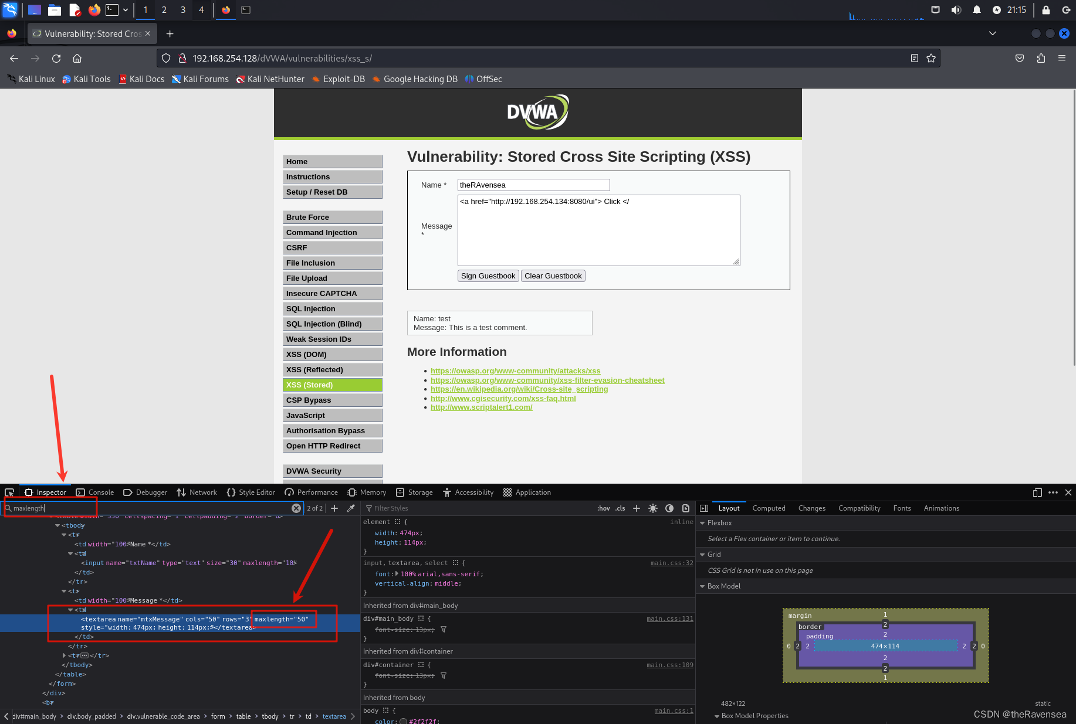Image resolution: width=1076 pixels, height=724 pixels.
Task: Open DevTools more options menu
Action: pos(1053,492)
